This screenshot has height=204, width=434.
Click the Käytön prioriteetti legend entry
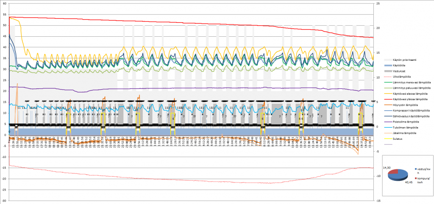point(403,61)
